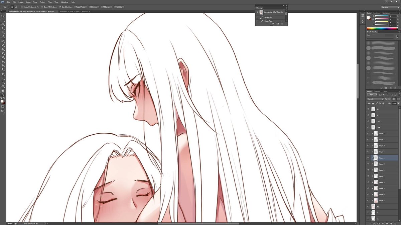Enable Zoom All Windows checkbox
Image resolution: width=401 pixels, height=225 pixels.
pos(42,7)
